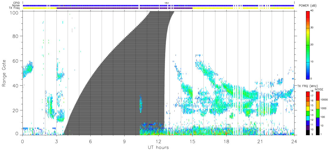Click the POWER (dB) colorbar legend
This screenshot has width=331, height=153.
[x=308, y=45]
